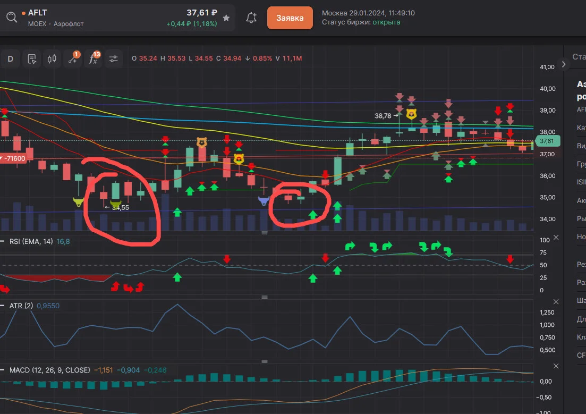
Task: Open chart settings sliders icon
Action: (x=113, y=58)
